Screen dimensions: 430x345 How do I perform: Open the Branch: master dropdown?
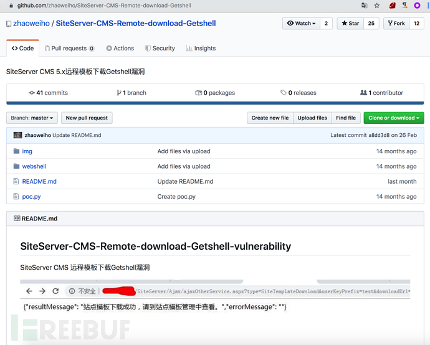point(32,118)
